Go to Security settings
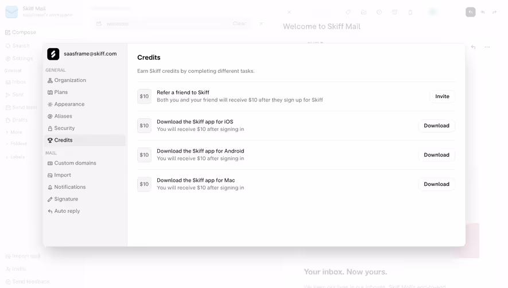Viewport: 508px width, 288px height. point(84,128)
